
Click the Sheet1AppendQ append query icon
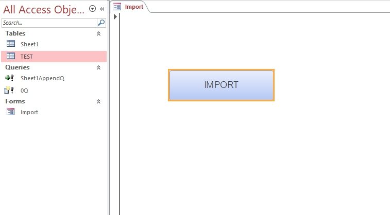pos(9,78)
